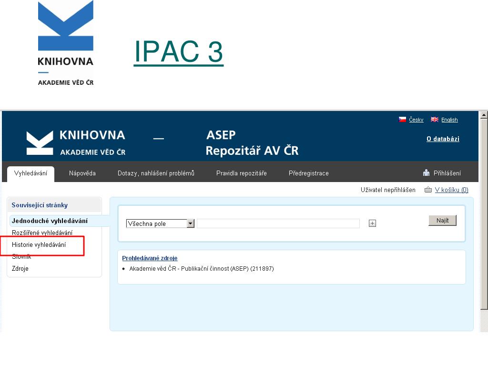Click the British flag icon
The height and width of the screenshot is (366, 488).
point(435,120)
